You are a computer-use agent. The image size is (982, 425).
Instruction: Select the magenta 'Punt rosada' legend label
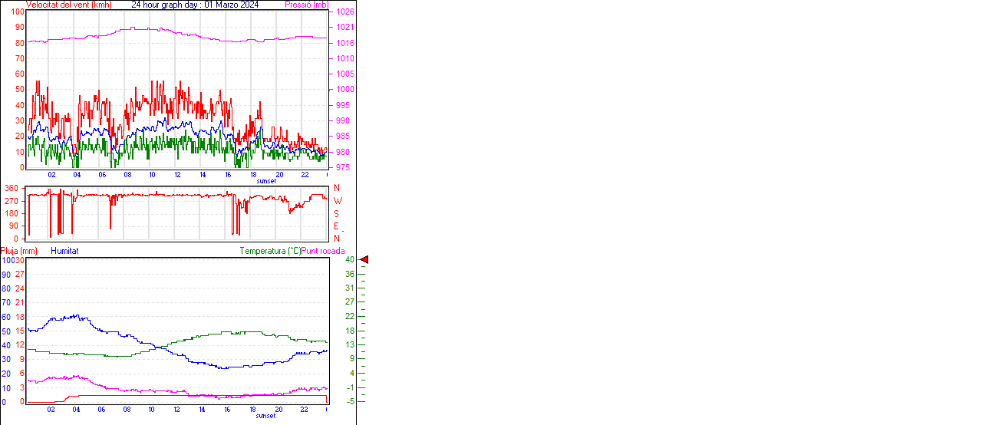tap(323, 251)
